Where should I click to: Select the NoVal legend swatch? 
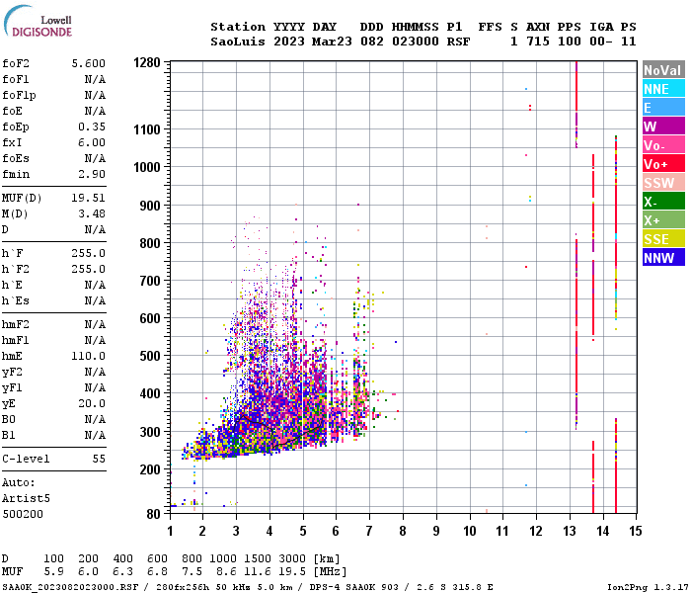pos(663,70)
